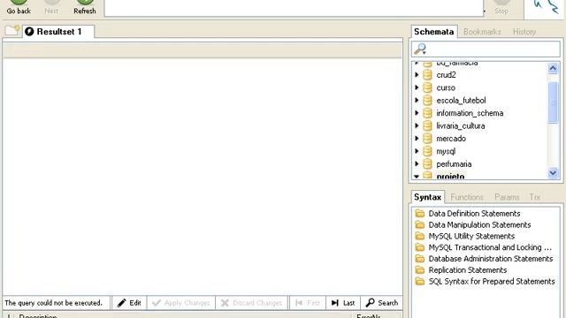Screen dimensions: 566x318
Task: Switch to the Syntax tab
Action: pos(427,197)
